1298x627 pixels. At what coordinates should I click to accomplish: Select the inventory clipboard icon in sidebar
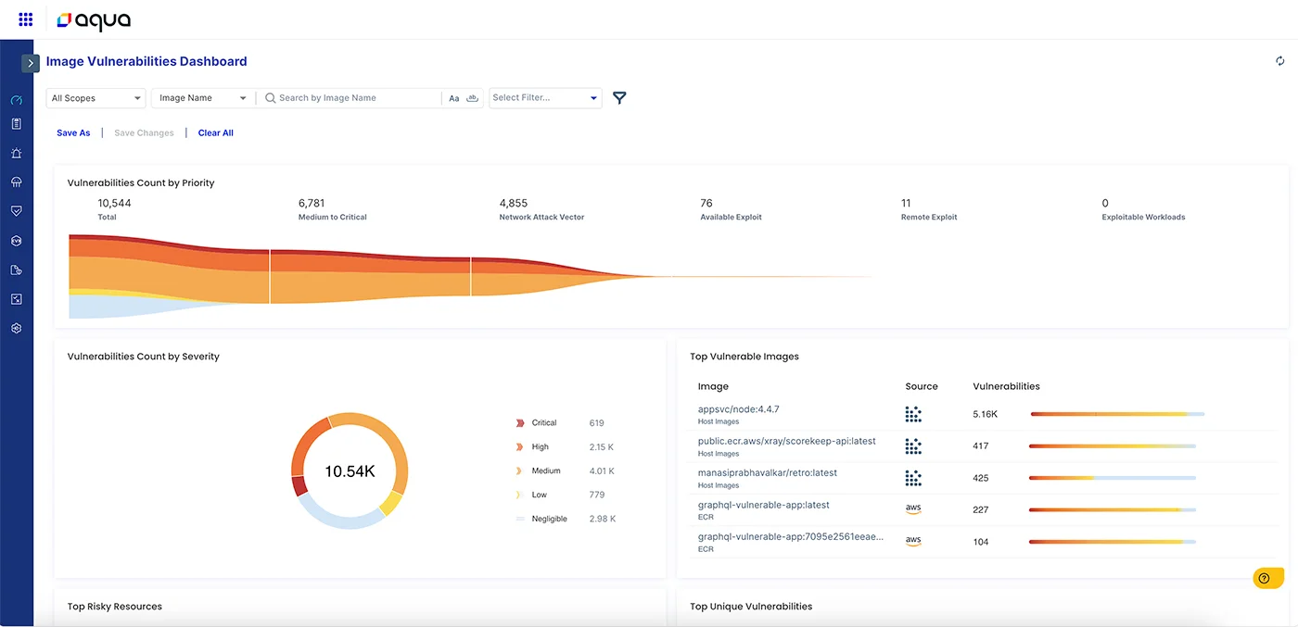tap(16, 123)
